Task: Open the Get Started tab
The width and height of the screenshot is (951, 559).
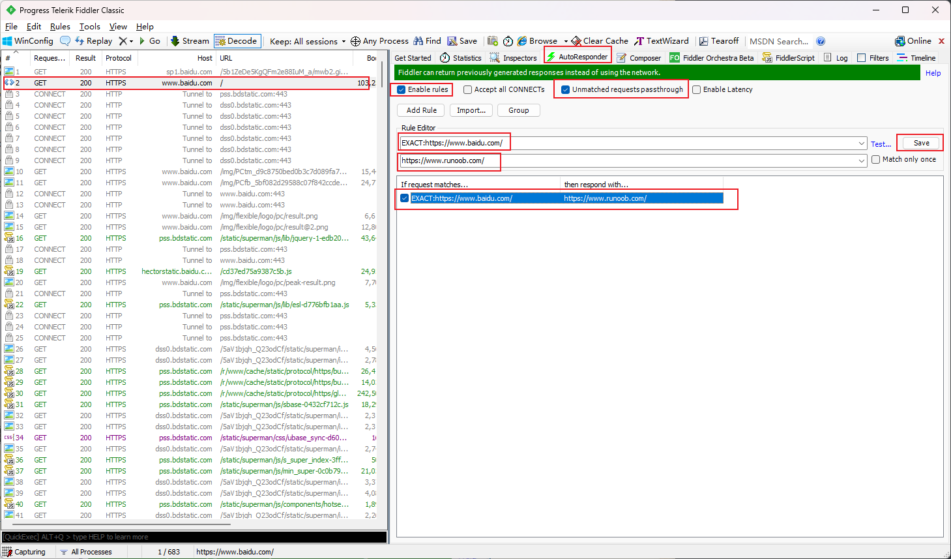Action: [413, 58]
